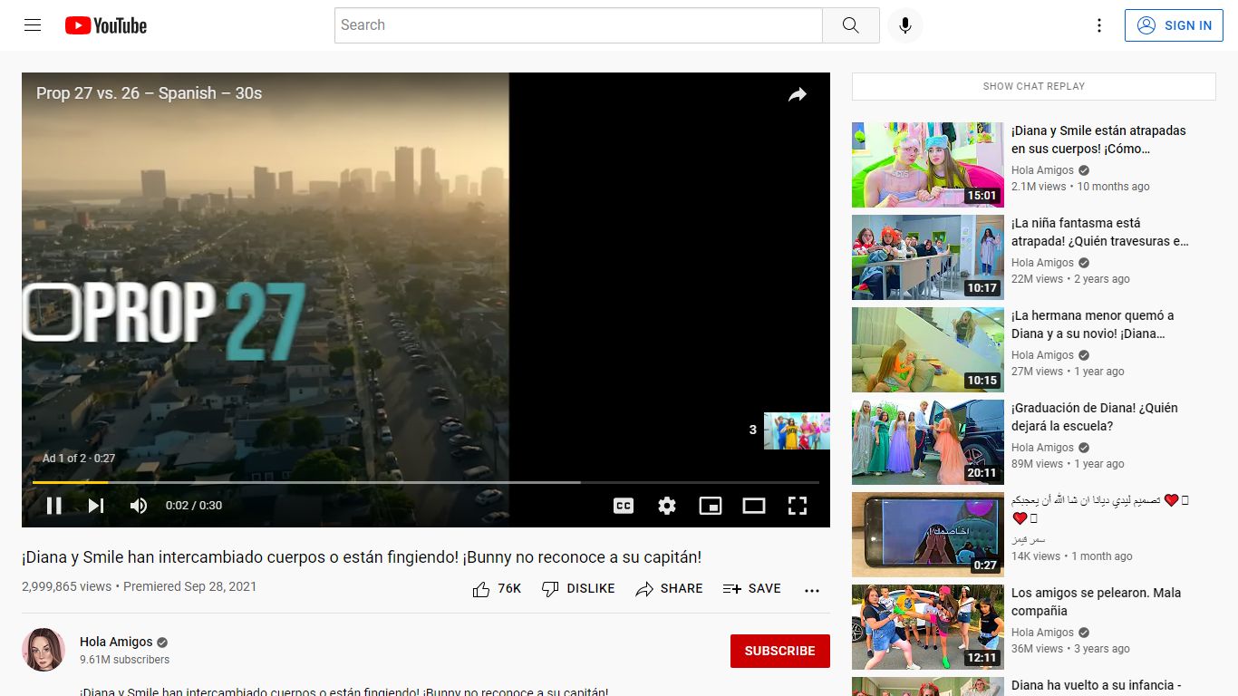Open 'Los amigos se pelearon. Mala compañia' title

coord(1097,602)
